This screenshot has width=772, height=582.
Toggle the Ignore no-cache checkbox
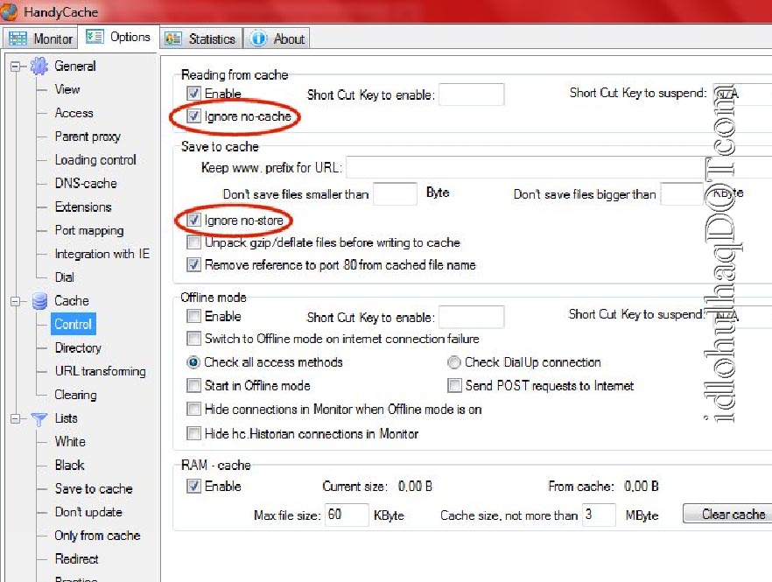(194, 116)
